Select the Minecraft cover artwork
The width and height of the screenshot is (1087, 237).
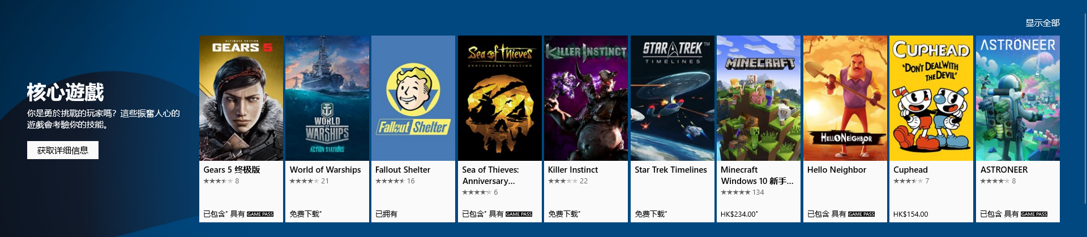point(759,98)
